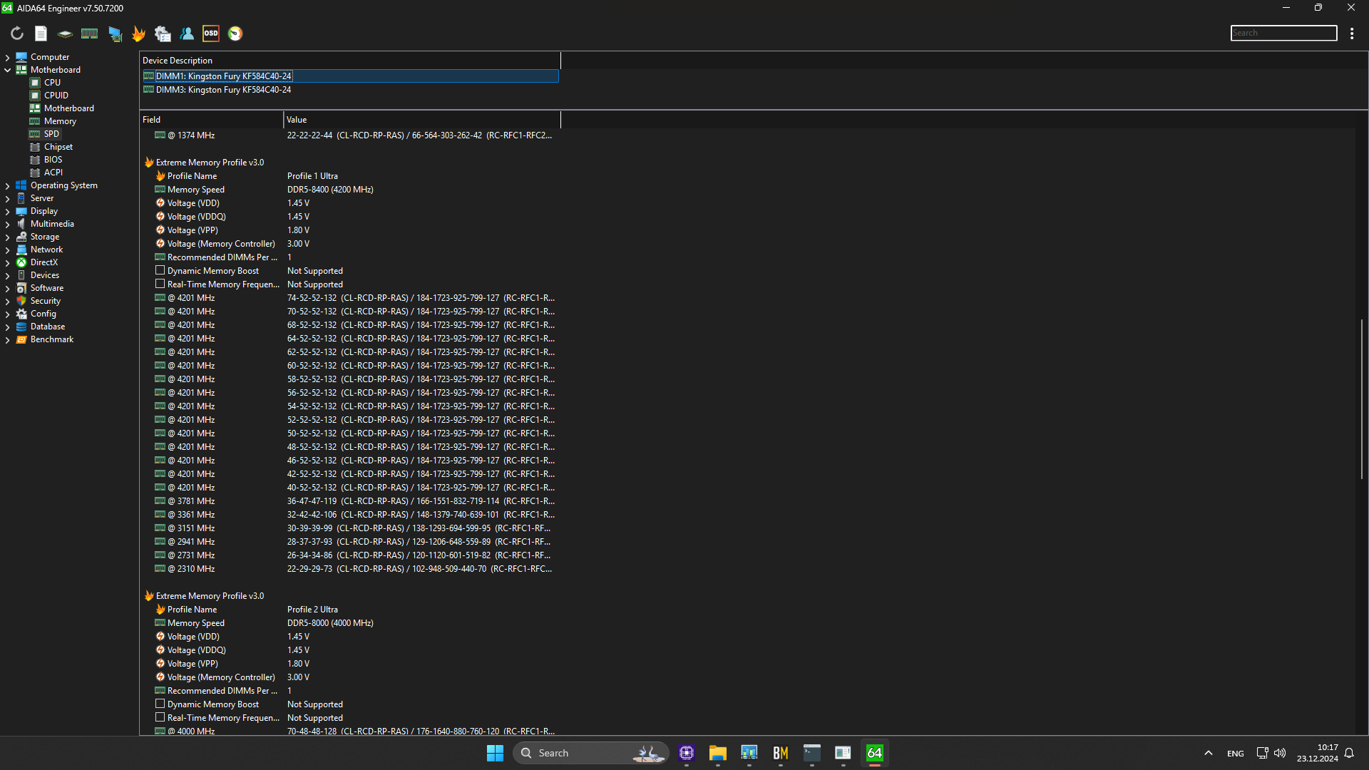Collapse the Motherboard tree node
The image size is (1369, 770).
click(x=7, y=70)
